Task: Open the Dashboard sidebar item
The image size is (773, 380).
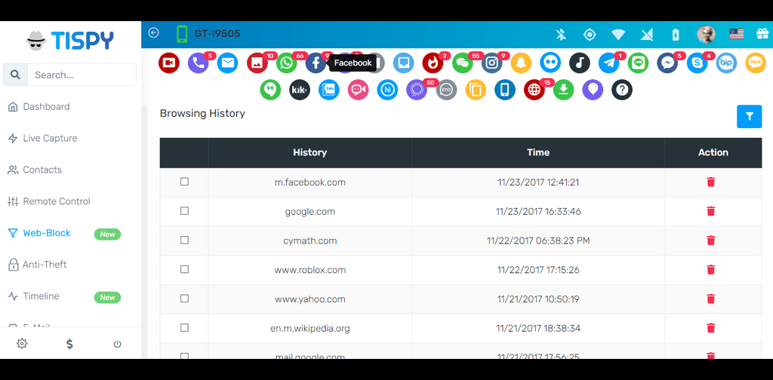Action: pos(39,107)
